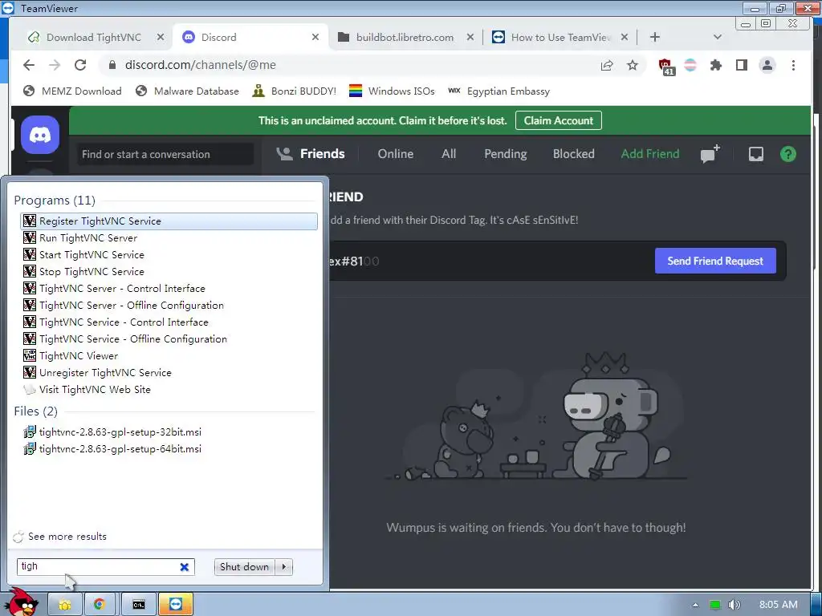Click the New Group DM icon

point(710,154)
